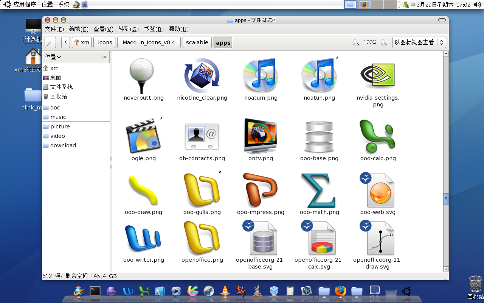Select the neverputt.png golf ball icon
The width and height of the screenshot is (484, 303).
(x=142, y=76)
